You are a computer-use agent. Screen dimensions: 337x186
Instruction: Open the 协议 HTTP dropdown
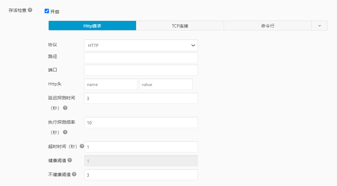coord(141,45)
